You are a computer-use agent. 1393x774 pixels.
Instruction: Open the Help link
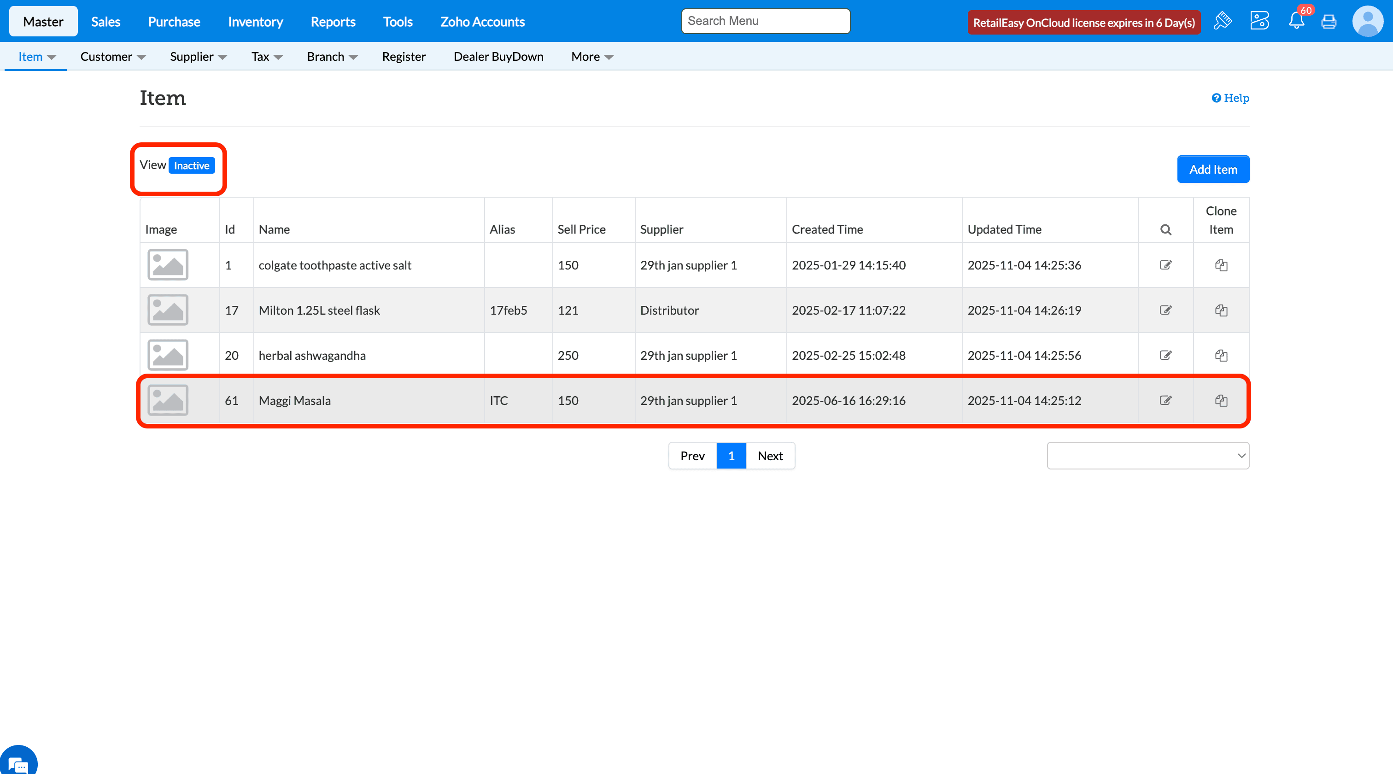pos(1230,98)
